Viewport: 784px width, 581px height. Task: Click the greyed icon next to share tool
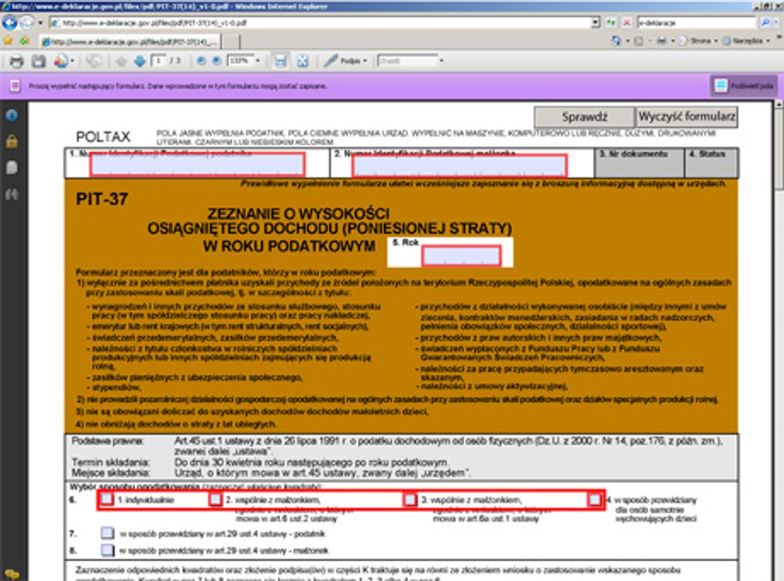pyautogui.click(x=93, y=61)
